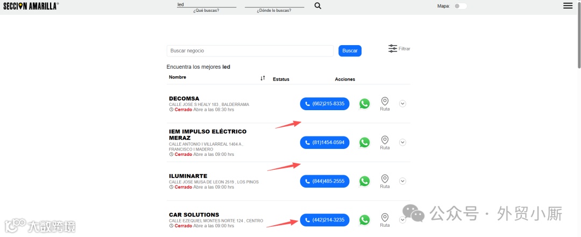Screen dimensions: 581x237
Task: Open WhatsApp chat for CAR SOLUTIONS
Action: point(365,220)
